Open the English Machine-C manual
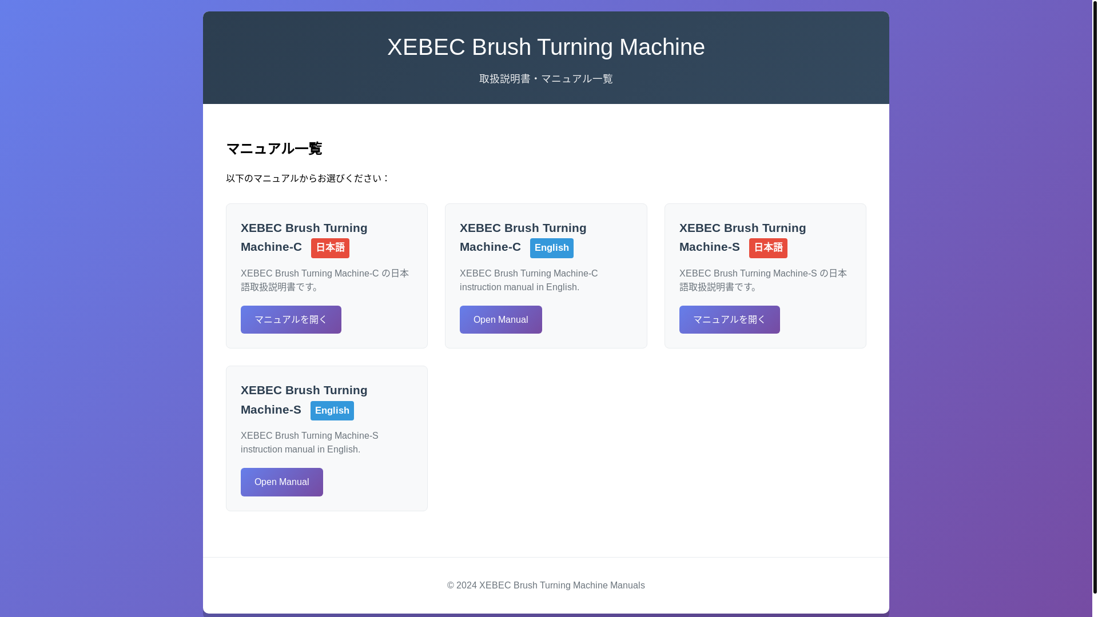 (500, 319)
